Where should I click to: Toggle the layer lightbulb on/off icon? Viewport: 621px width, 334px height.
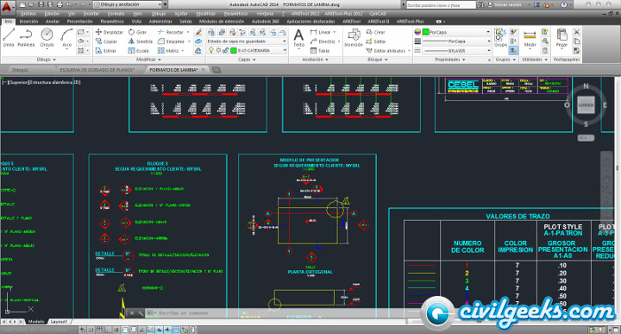[x=211, y=50]
